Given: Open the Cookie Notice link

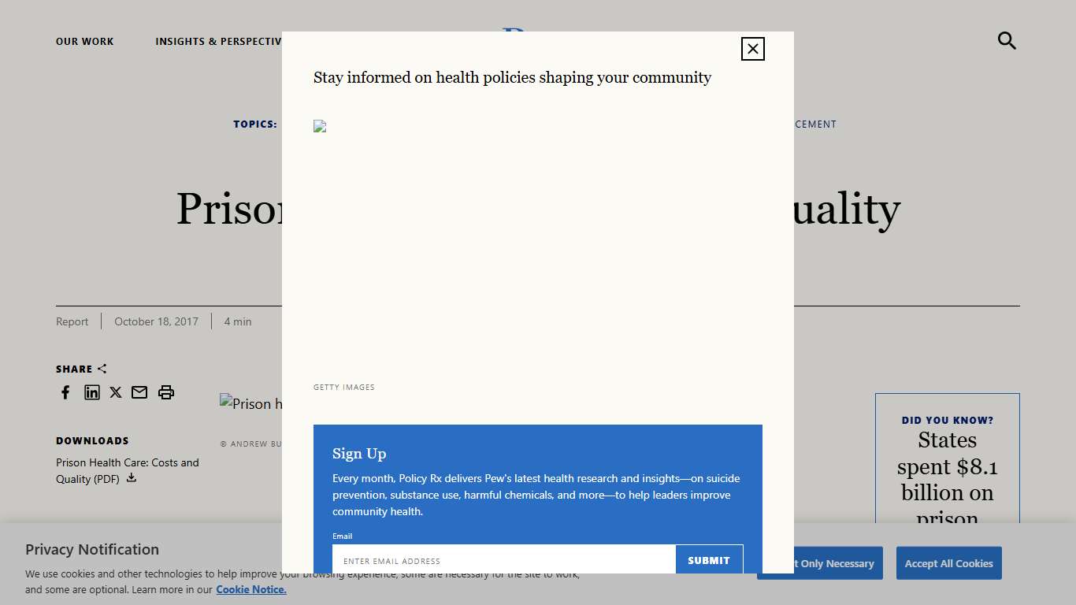Looking at the screenshot, I should (251, 589).
